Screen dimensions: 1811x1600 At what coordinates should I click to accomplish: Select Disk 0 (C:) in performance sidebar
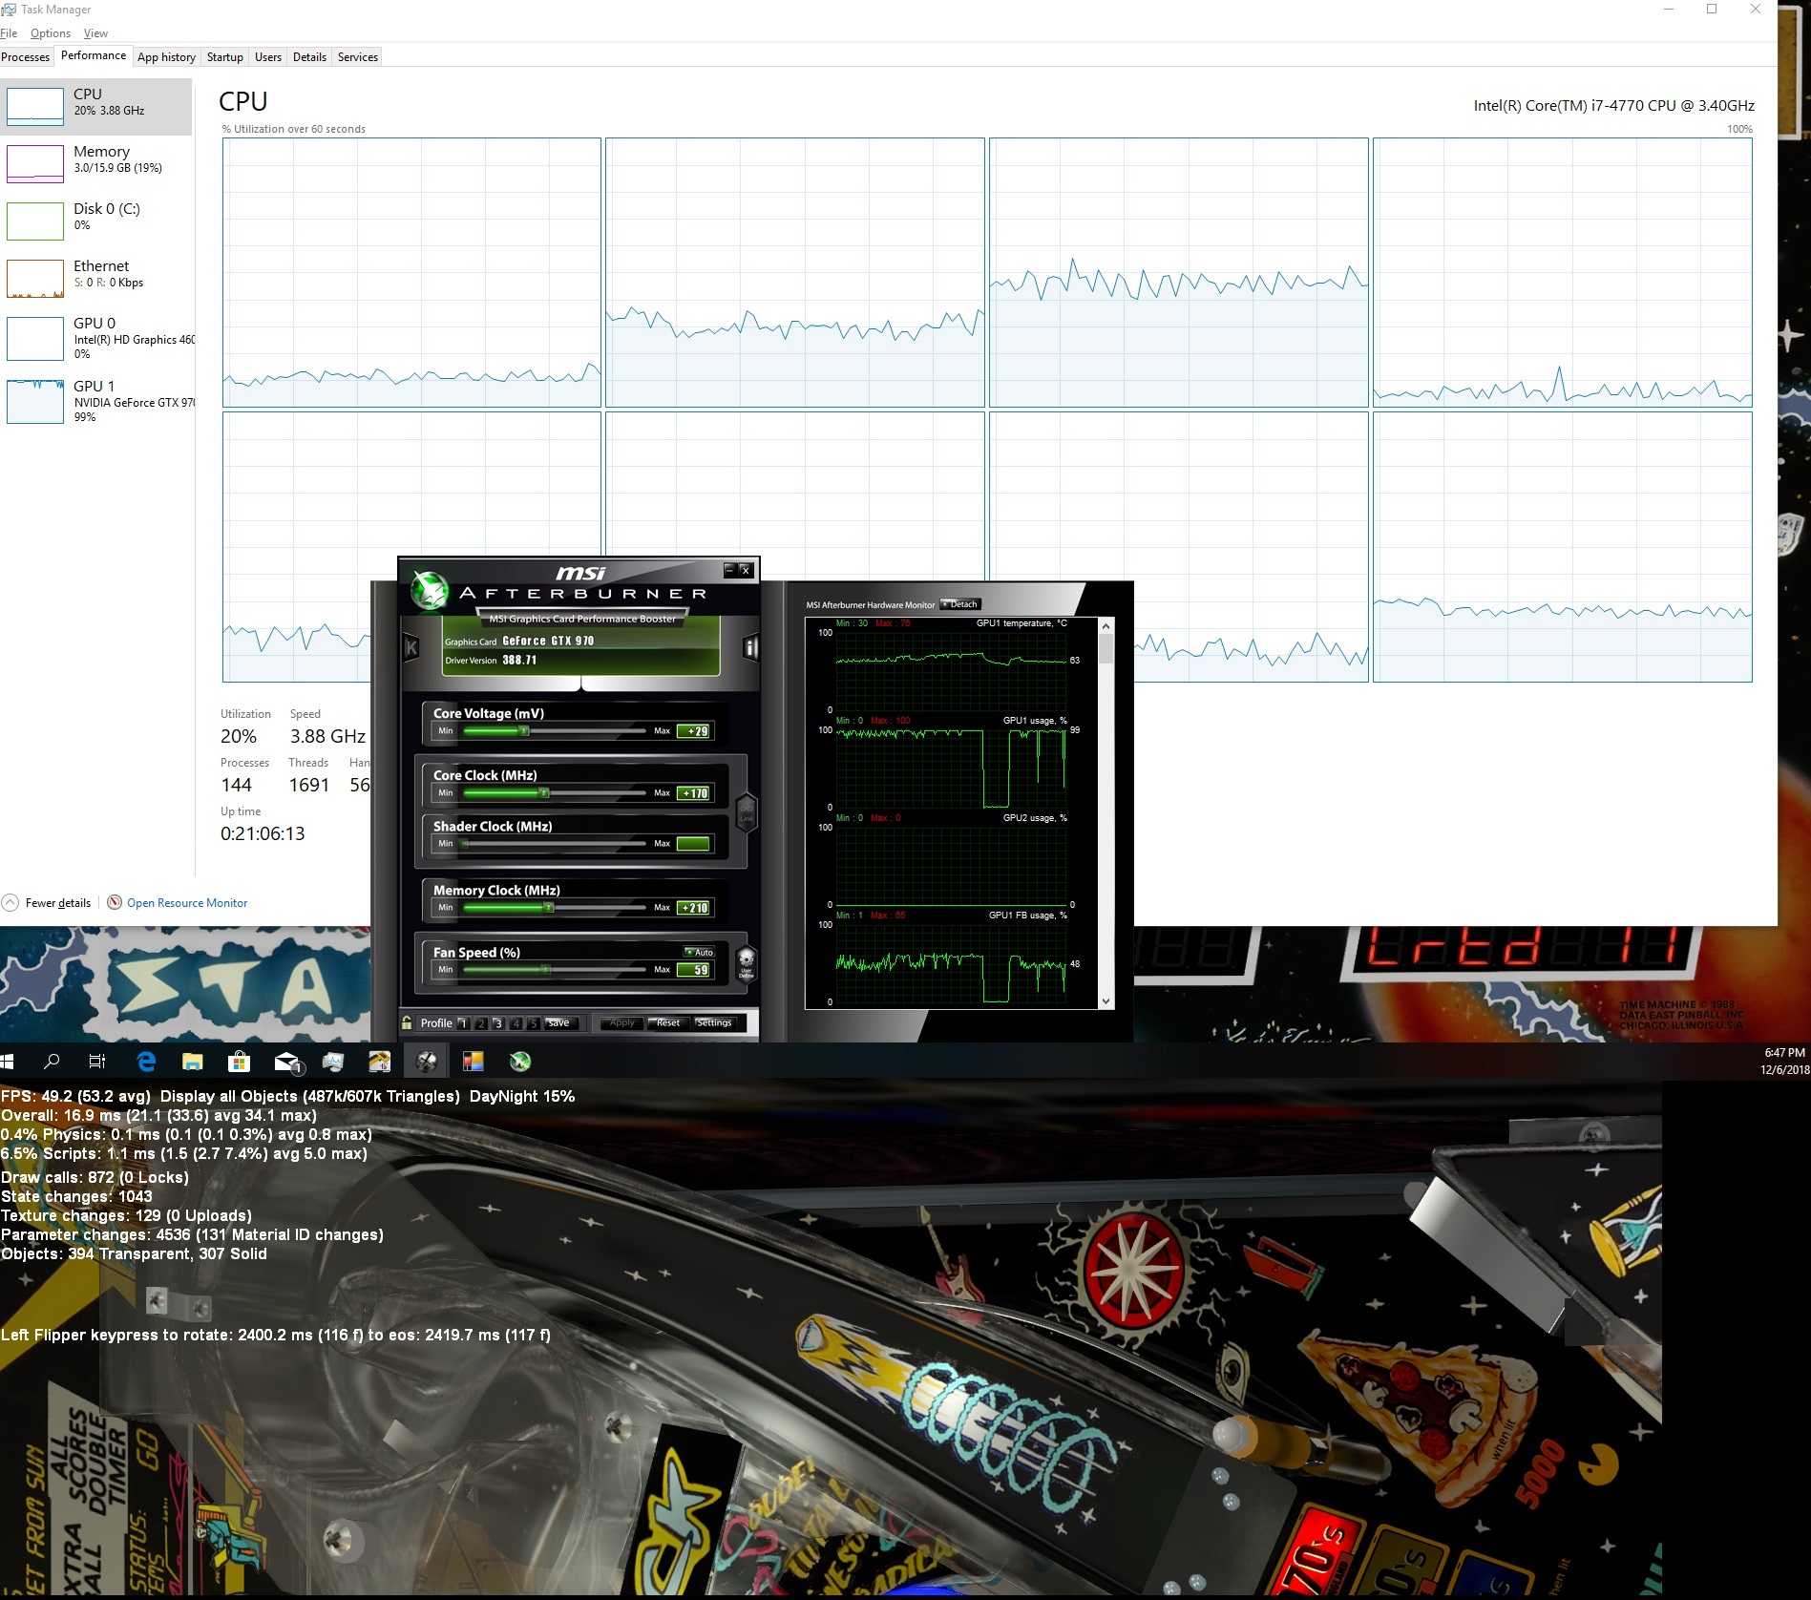click(x=97, y=221)
